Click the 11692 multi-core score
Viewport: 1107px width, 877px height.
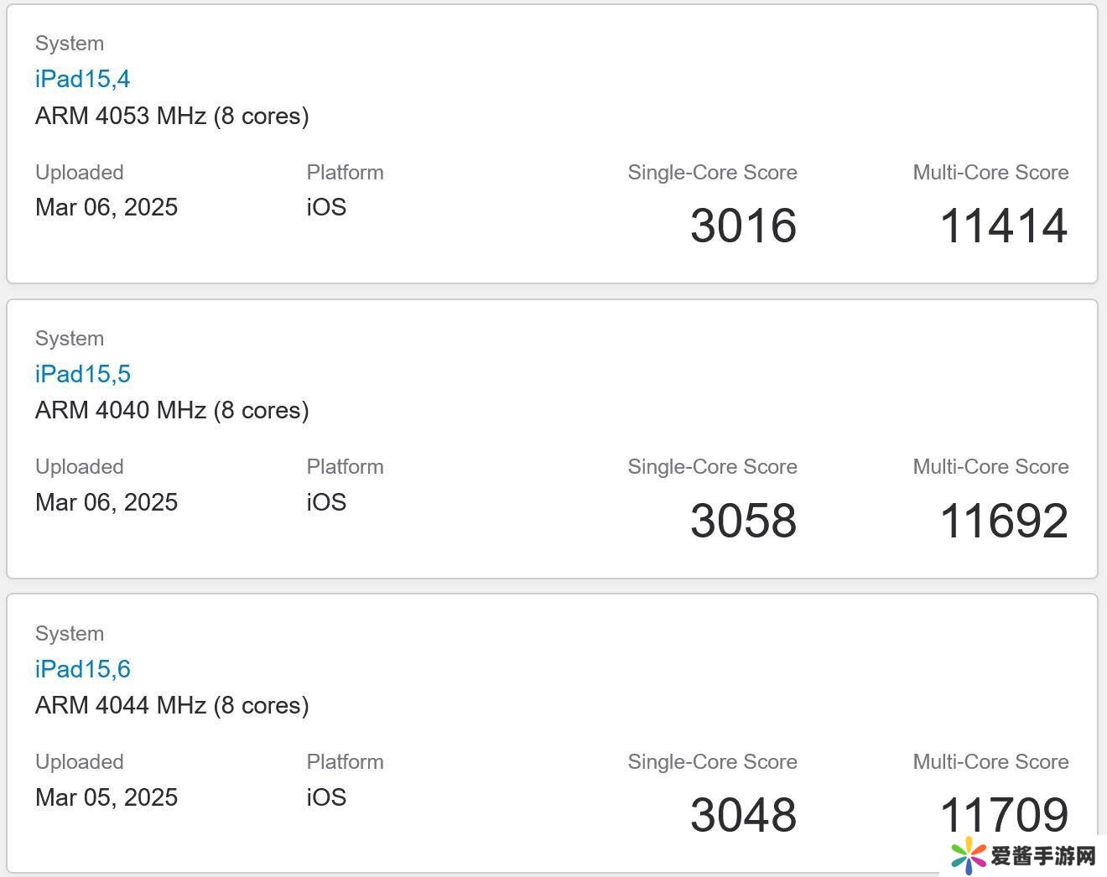click(1003, 521)
